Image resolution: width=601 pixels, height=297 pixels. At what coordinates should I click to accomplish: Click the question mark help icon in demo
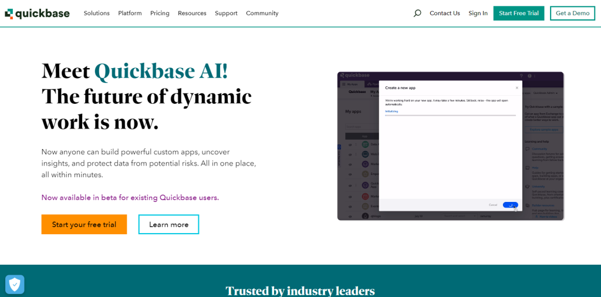coord(521,76)
